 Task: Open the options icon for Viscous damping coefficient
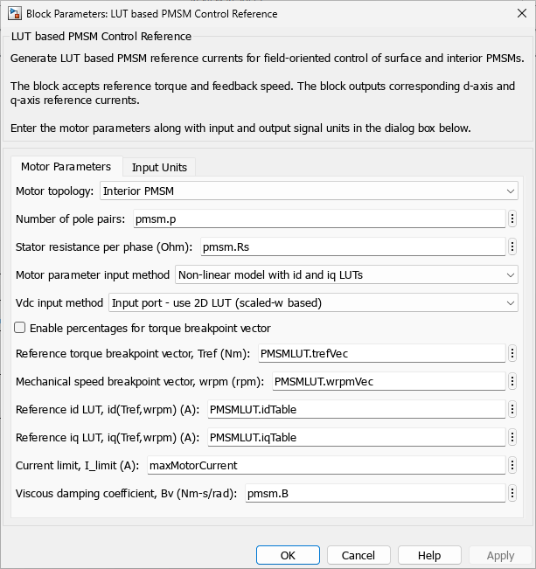click(512, 493)
